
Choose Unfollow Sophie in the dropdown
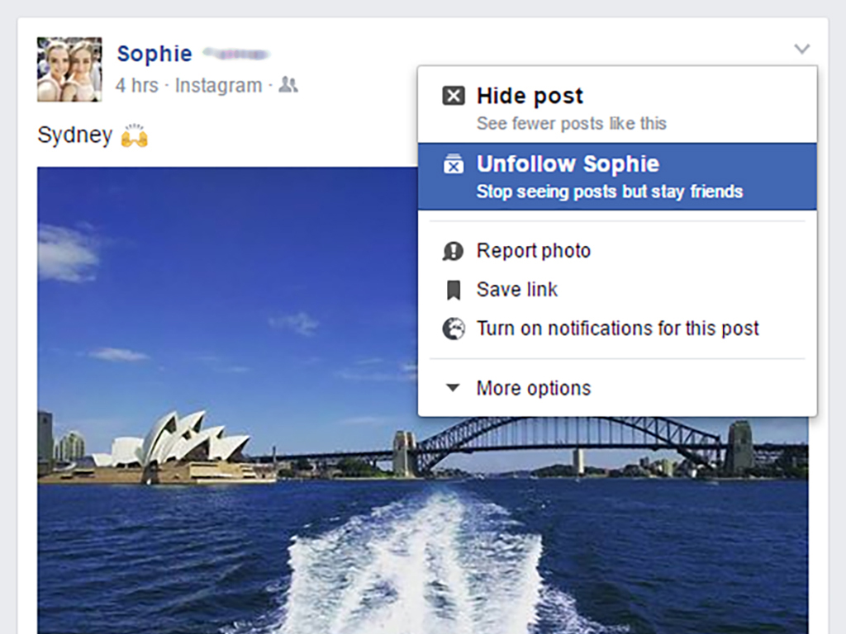[x=568, y=164]
